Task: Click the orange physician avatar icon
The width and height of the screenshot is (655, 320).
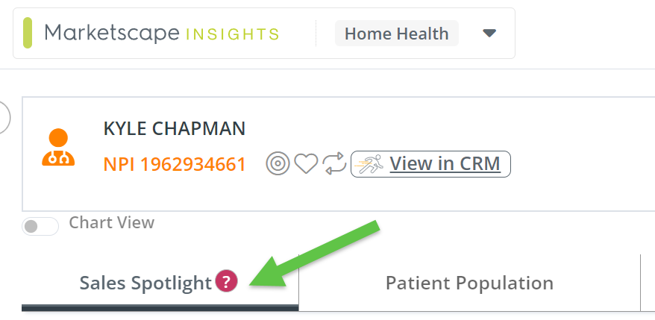Action: coord(57,148)
